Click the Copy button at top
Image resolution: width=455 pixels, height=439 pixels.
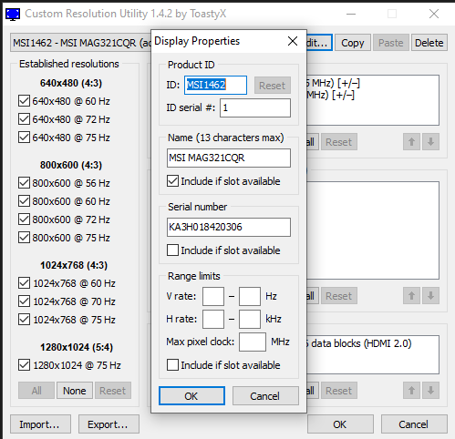point(353,43)
